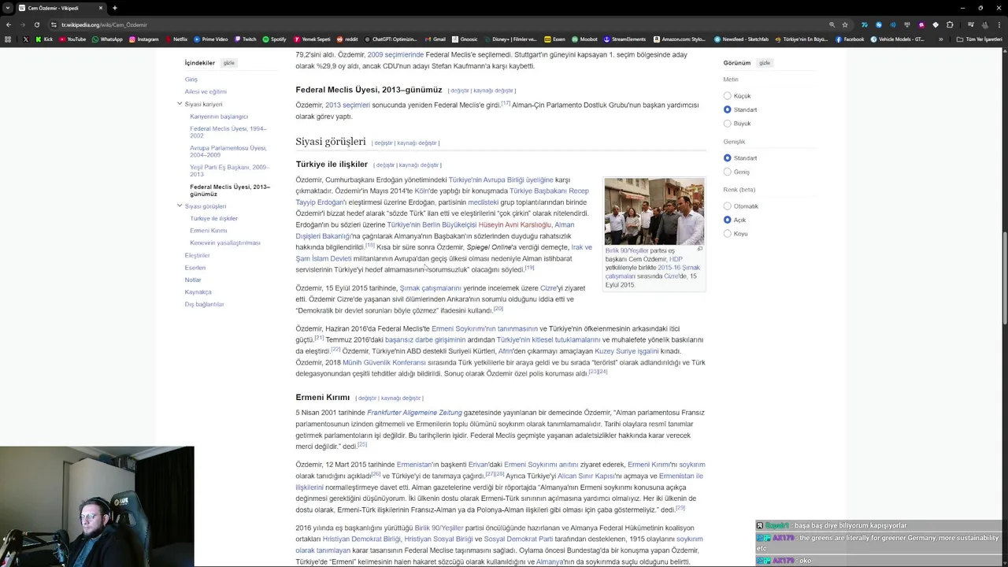
Task: Open the Moobot bookmark
Action: (585, 39)
